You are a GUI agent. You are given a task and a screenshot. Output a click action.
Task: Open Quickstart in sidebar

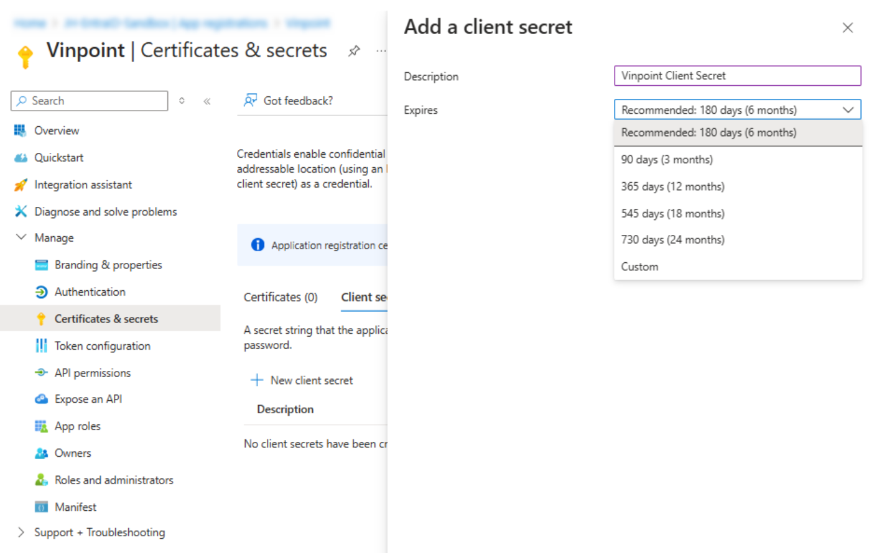click(x=59, y=158)
